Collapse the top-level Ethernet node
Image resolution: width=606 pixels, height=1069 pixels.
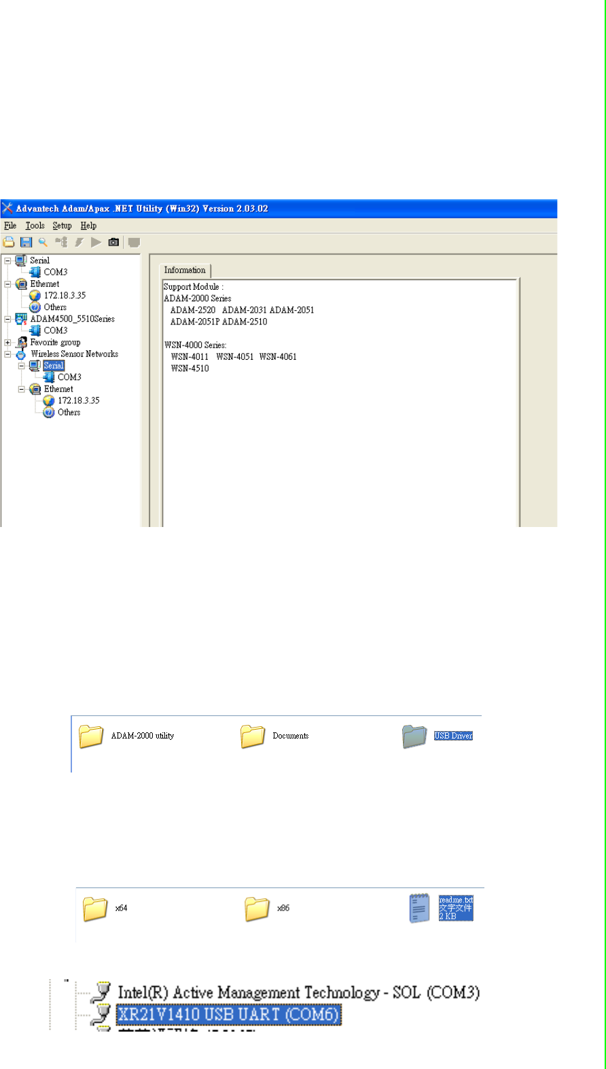pyautogui.click(x=8, y=284)
